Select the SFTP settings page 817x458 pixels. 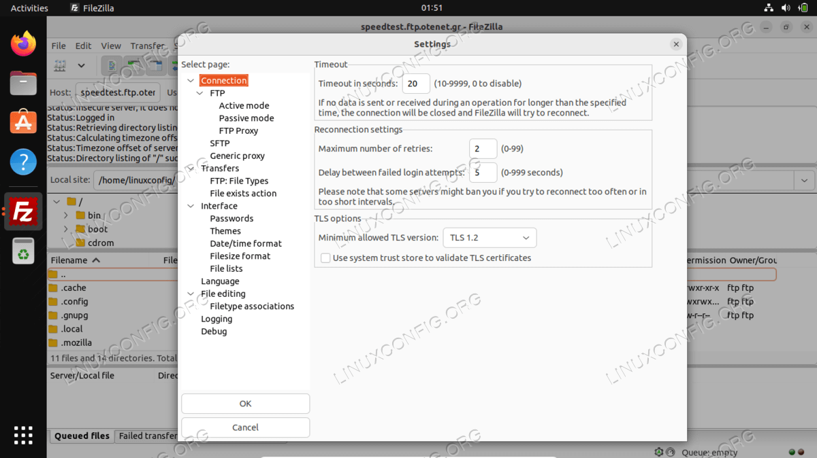click(220, 143)
